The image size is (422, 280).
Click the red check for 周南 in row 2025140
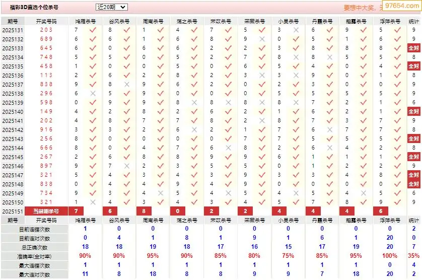[x=161, y=111]
